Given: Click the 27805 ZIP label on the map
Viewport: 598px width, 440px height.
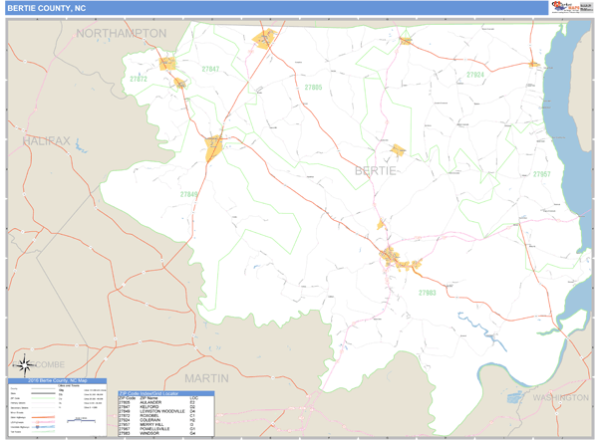Looking at the screenshot, I should click(313, 88).
